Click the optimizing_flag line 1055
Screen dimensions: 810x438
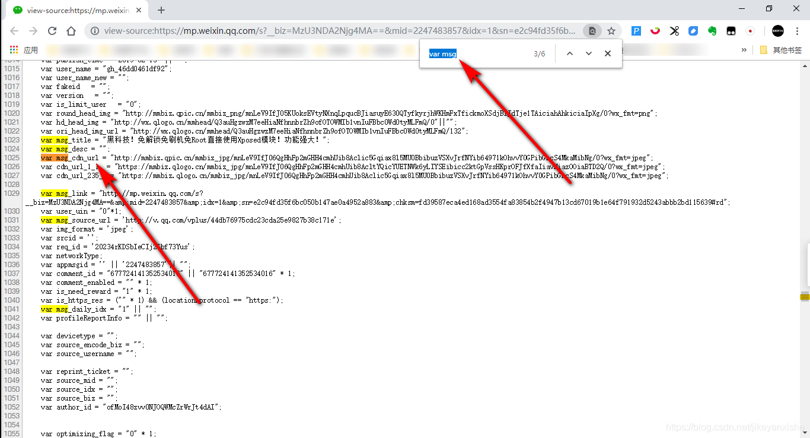(98, 434)
